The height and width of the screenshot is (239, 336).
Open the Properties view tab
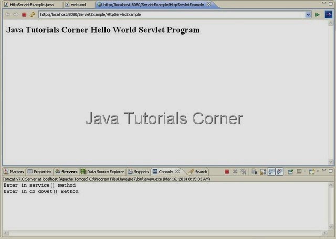(x=40, y=171)
